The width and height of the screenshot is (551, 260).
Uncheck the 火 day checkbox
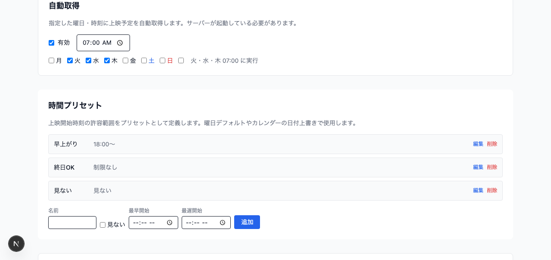pos(69,60)
